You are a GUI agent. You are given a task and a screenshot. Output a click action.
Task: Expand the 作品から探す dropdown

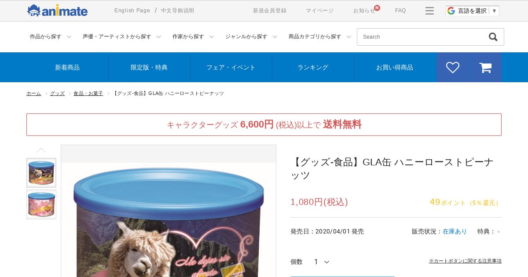tap(50, 37)
